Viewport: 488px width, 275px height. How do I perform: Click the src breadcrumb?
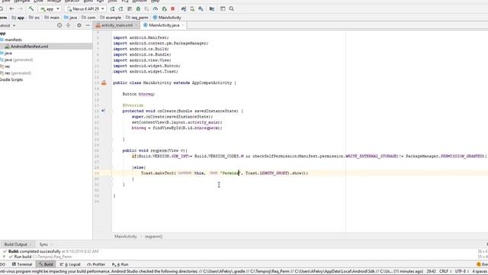(34, 18)
